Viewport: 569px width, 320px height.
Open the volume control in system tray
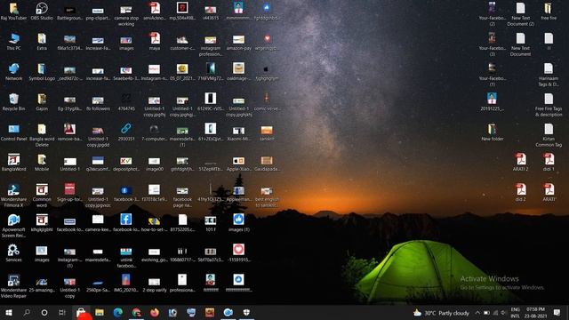pyautogui.click(x=503, y=313)
